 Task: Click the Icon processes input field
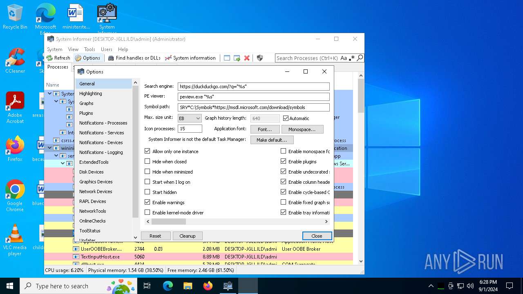pos(190,129)
